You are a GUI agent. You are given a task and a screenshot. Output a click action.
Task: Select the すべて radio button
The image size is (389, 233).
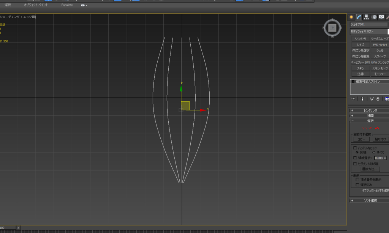(x=374, y=152)
